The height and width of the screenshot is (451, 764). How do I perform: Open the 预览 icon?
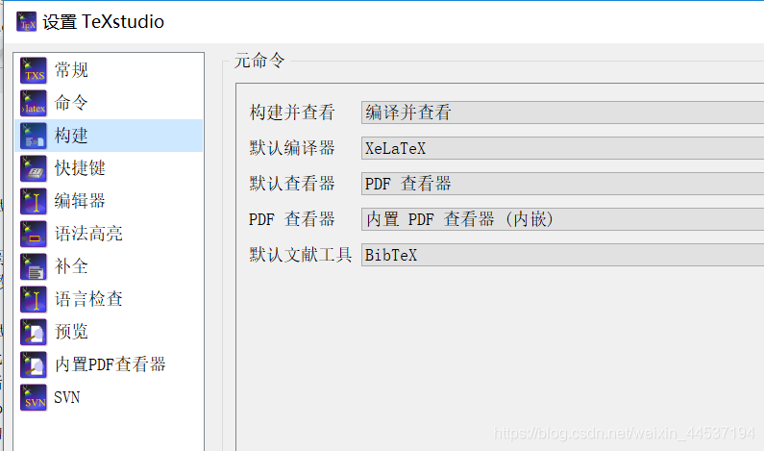click(x=34, y=332)
